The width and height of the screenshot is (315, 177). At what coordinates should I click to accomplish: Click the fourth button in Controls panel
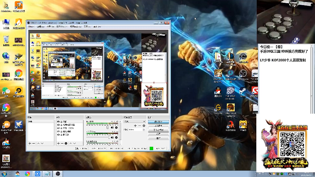click(x=158, y=134)
